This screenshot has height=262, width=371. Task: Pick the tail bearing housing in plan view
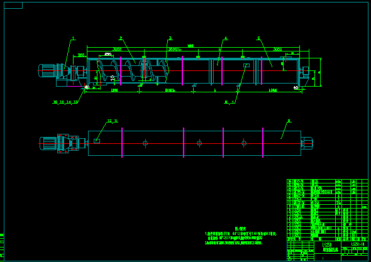307,143
